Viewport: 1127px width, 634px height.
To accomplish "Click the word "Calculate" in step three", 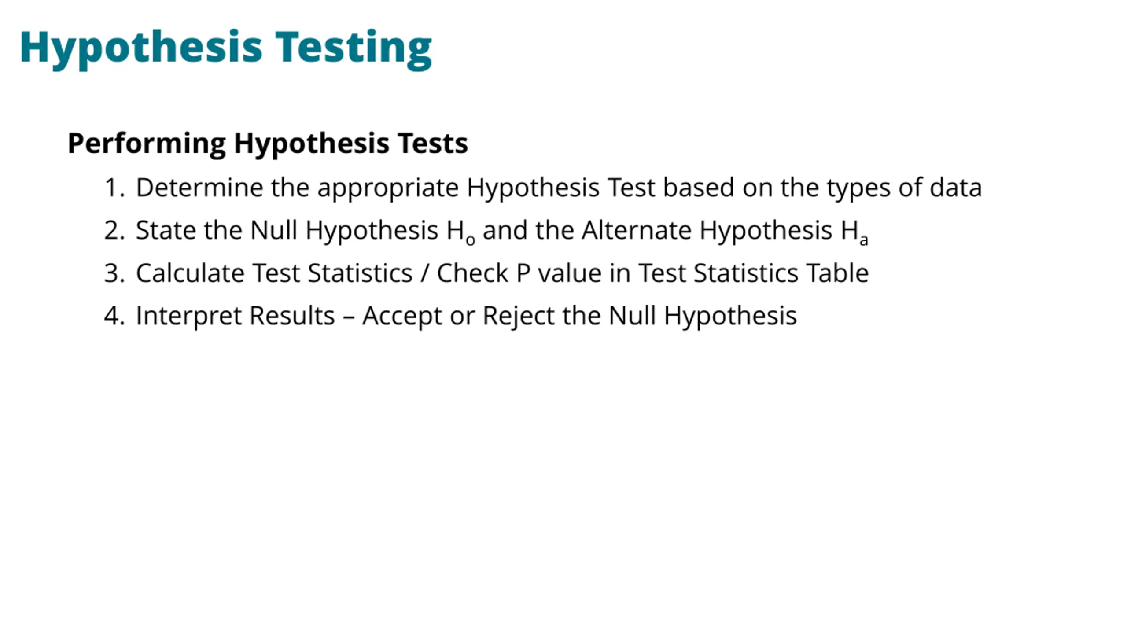I will 190,273.
